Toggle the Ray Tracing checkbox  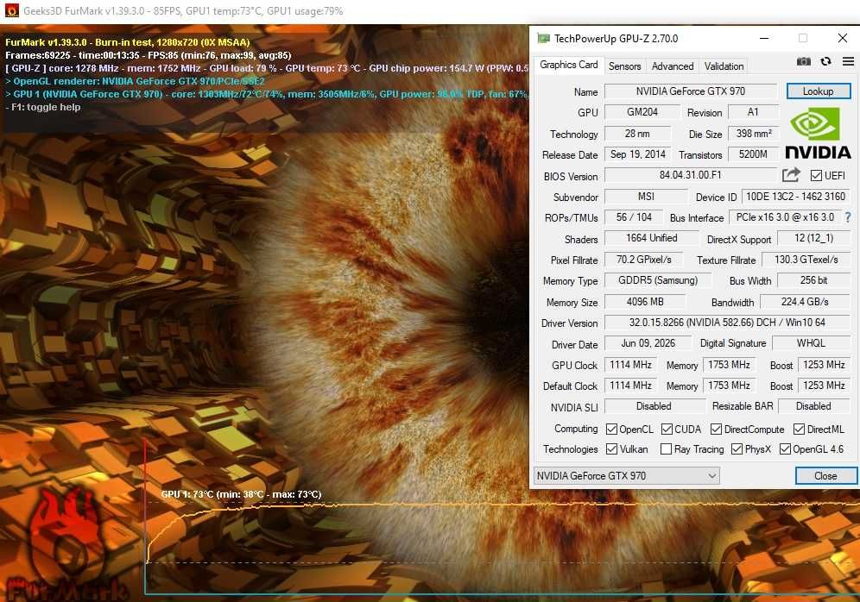[666, 449]
